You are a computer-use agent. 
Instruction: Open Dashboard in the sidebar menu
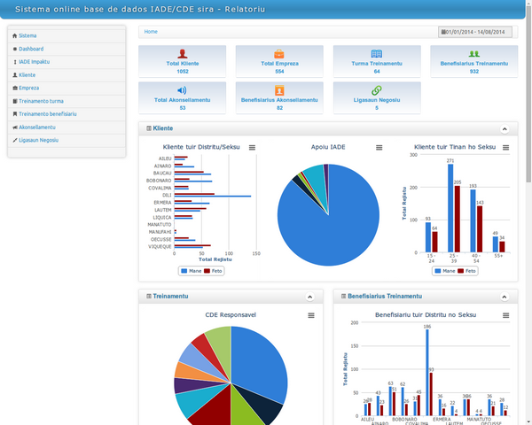point(31,49)
